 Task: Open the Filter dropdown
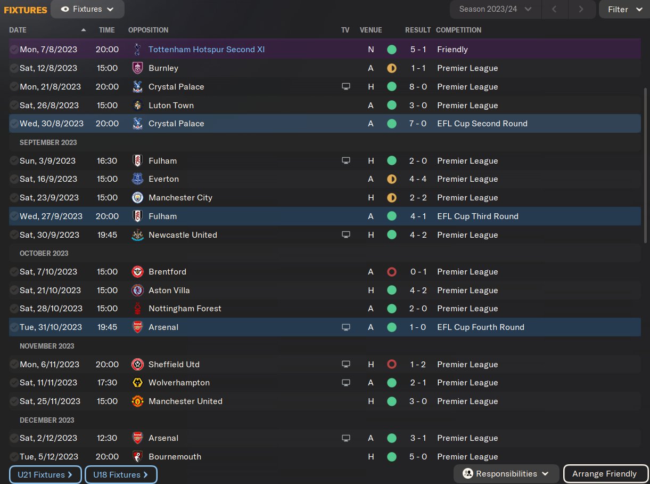tap(624, 9)
